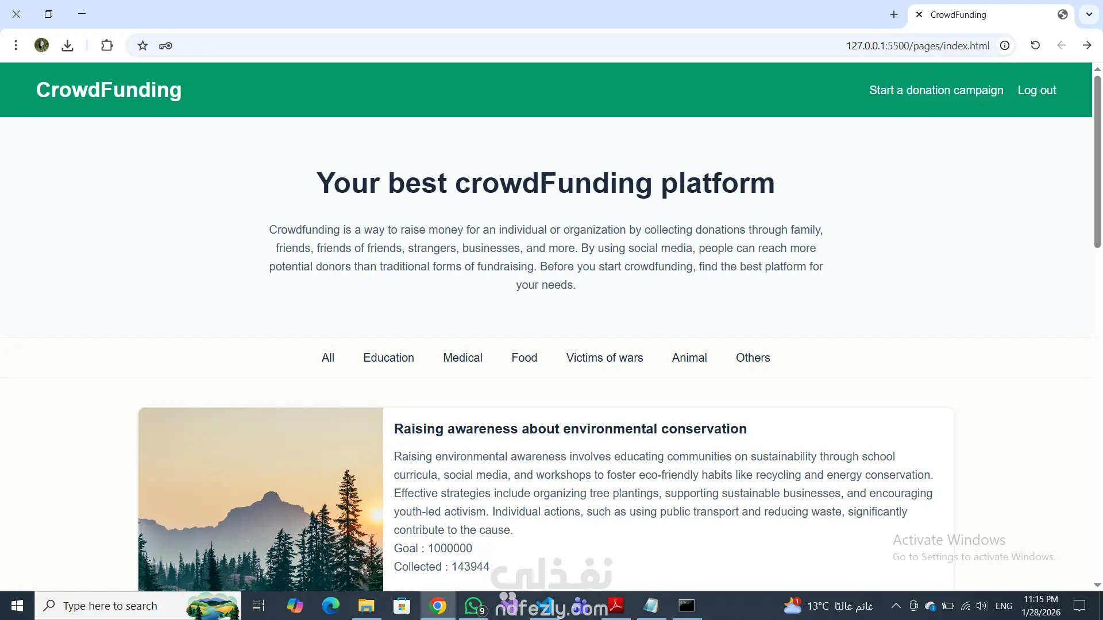Select the Education category tab
The height and width of the screenshot is (620, 1103).
[x=388, y=358]
